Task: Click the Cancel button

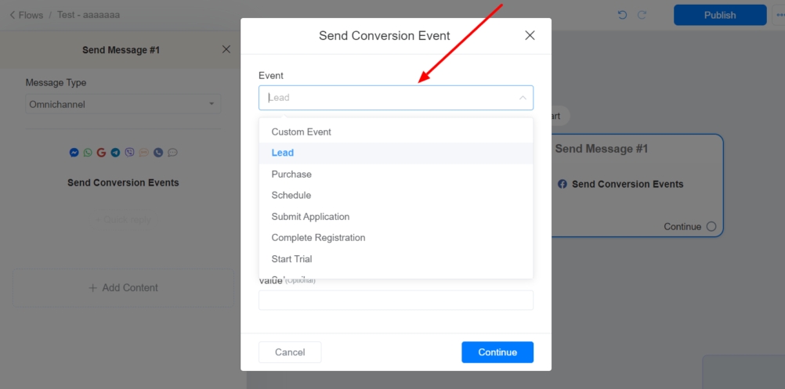Action: (x=290, y=352)
